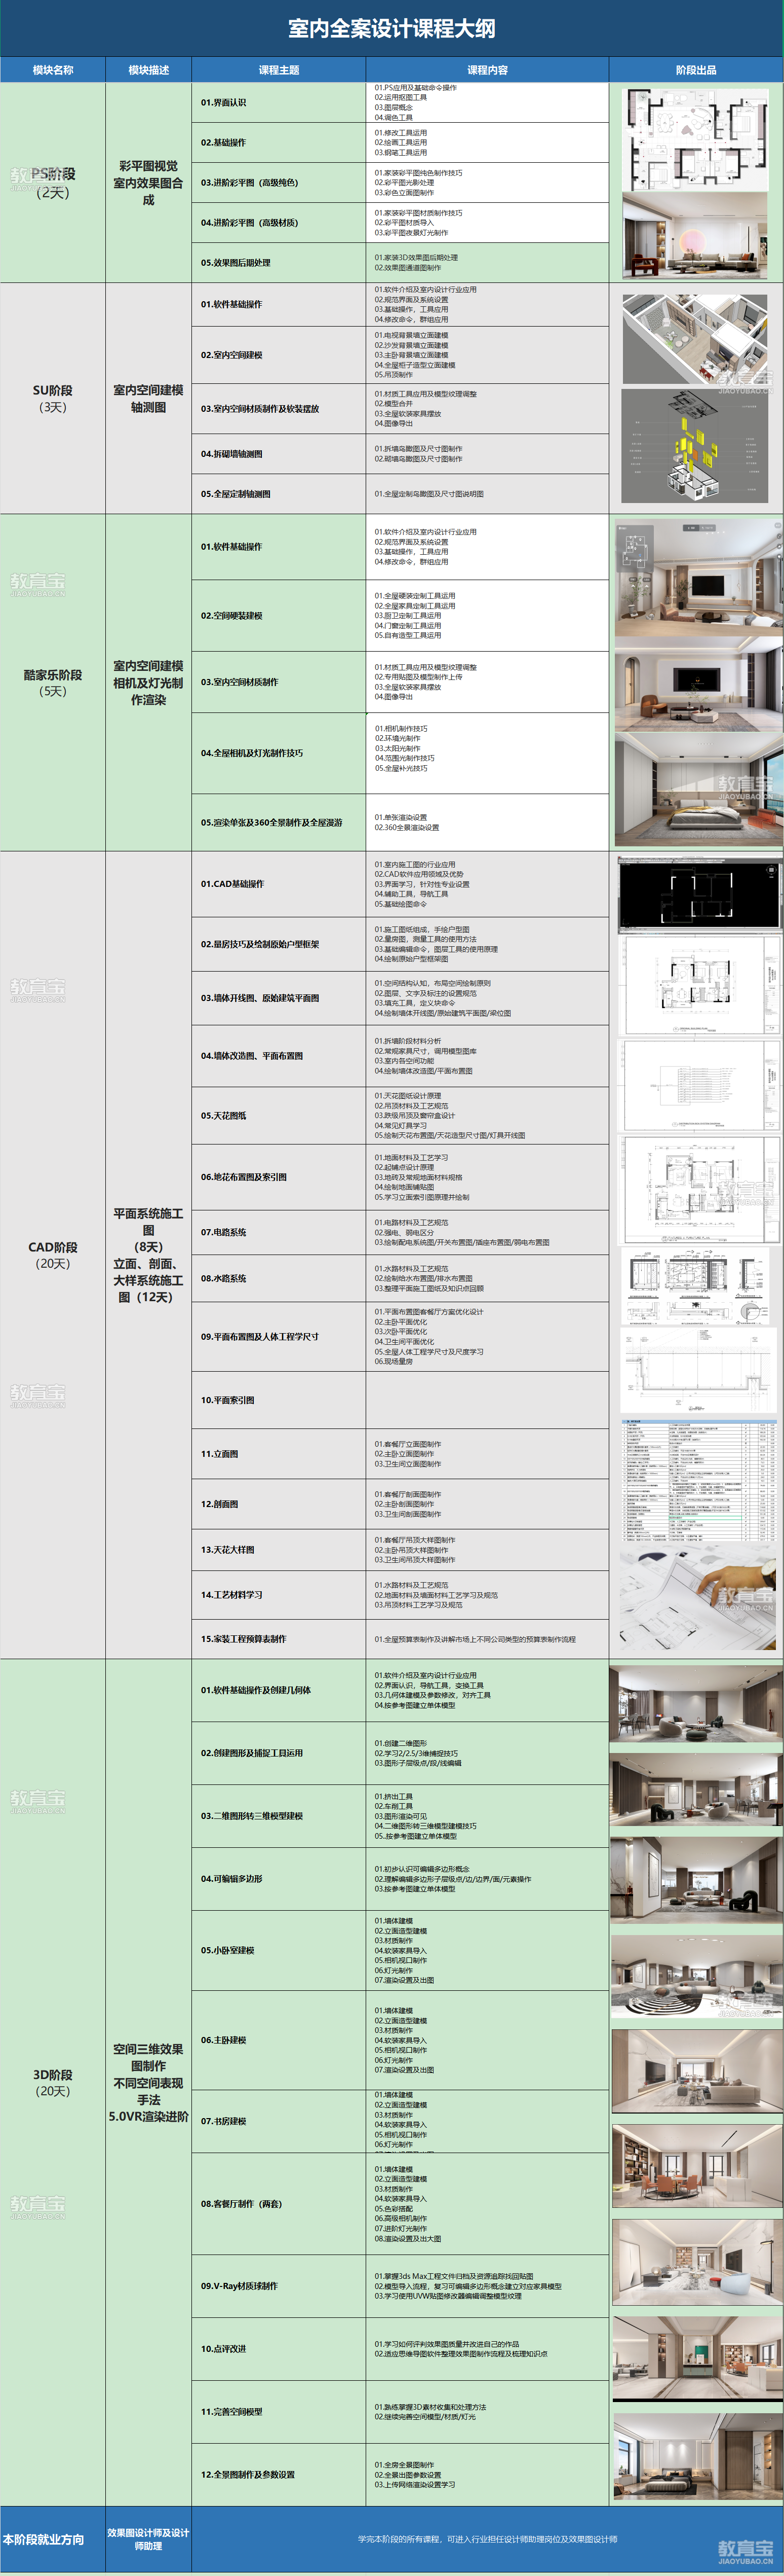The height and width of the screenshot is (2576, 784).
Task: Click the 教育宝 logo in the footer
Action: [x=745, y=2551]
